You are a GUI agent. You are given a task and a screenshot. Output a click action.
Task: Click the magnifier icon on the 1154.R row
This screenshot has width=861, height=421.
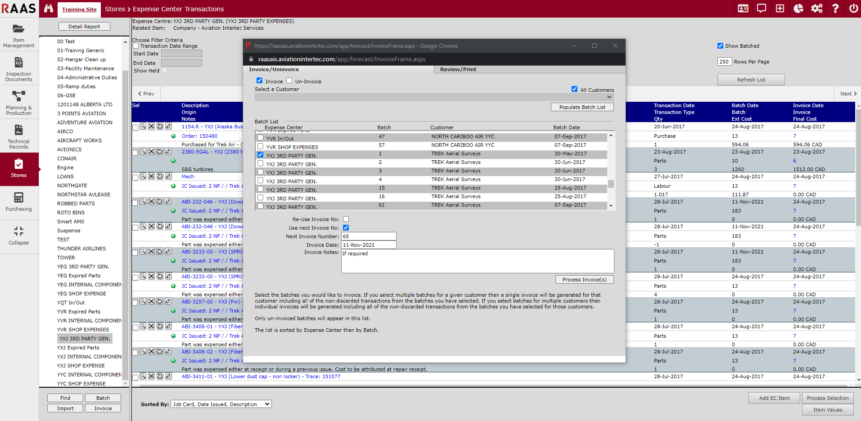[x=143, y=126]
